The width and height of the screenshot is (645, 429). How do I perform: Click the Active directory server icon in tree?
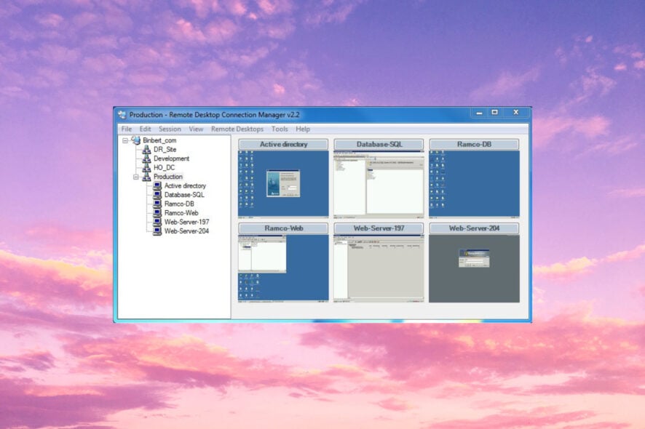(157, 185)
